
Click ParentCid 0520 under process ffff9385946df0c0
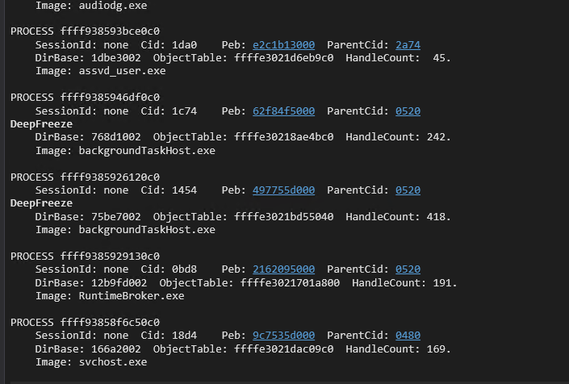pyautogui.click(x=408, y=111)
